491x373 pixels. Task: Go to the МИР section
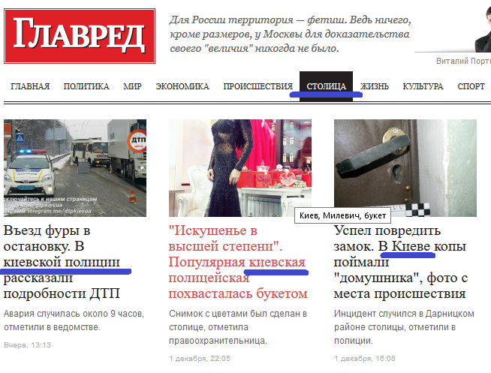pos(132,86)
